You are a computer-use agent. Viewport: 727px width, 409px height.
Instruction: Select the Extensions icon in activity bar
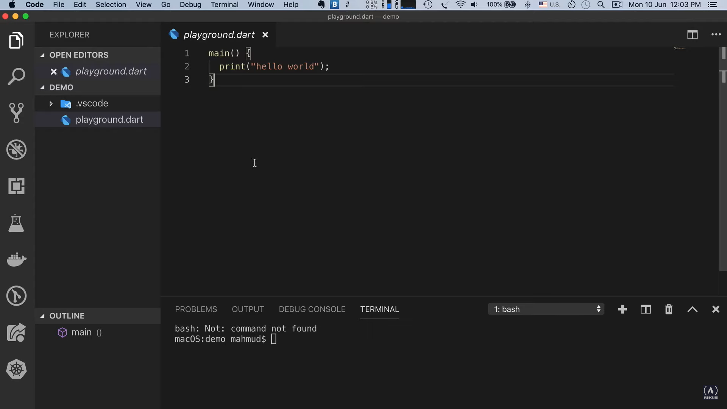point(17,186)
